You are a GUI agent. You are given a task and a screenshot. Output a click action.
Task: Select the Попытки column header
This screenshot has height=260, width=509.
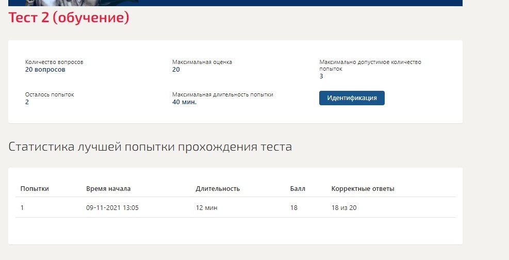[x=35, y=189]
